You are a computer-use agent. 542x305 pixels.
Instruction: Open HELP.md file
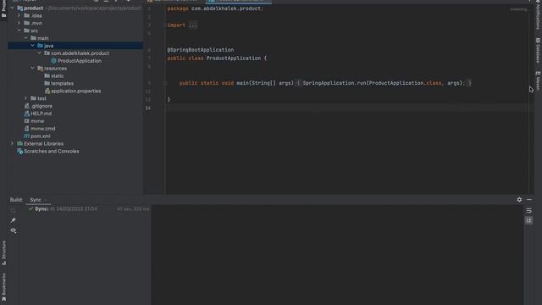(x=41, y=114)
